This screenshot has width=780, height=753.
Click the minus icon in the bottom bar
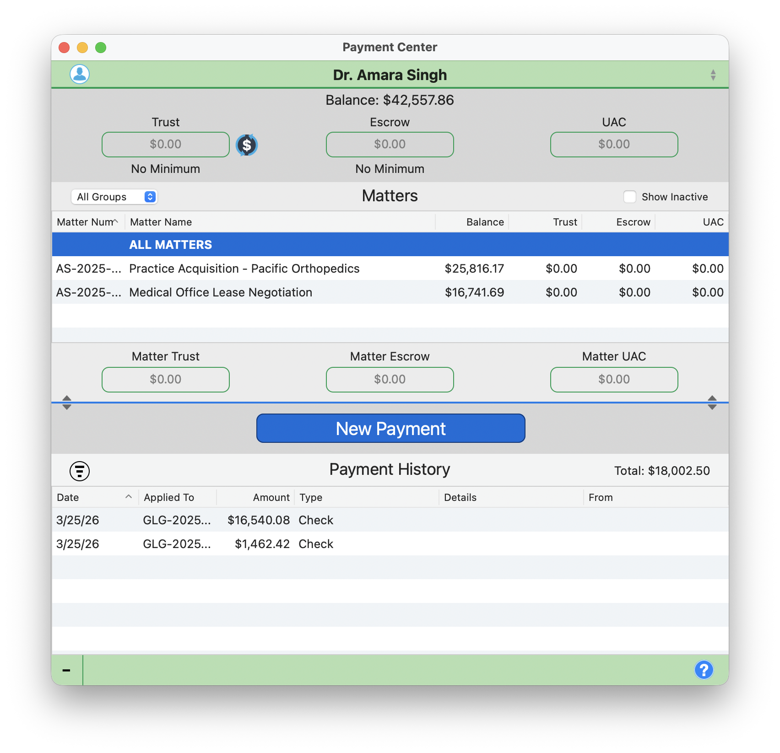click(x=66, y=670)
